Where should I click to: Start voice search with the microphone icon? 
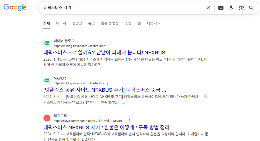231,8
